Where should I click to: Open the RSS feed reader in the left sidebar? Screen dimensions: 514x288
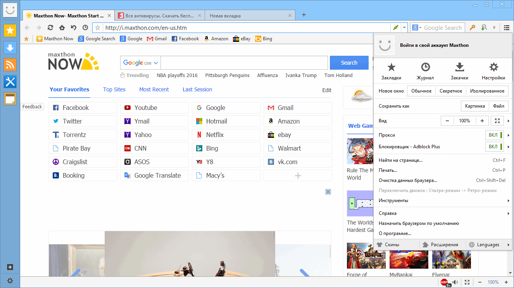(x=10, y=65)
